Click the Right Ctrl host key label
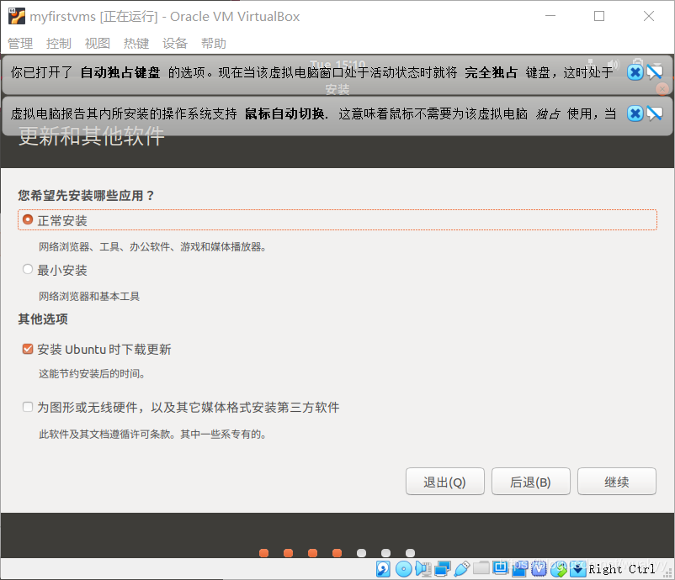The image size is (675, 580). [622, 569]
